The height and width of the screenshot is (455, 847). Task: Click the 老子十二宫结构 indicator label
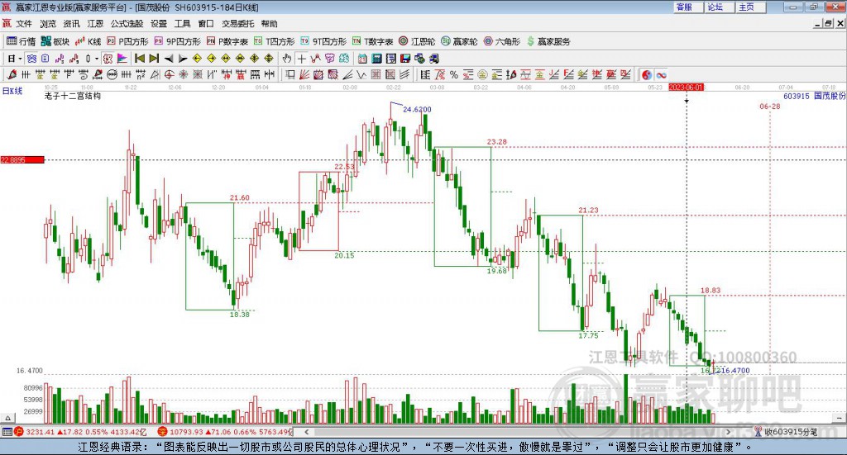tap(73, 96)
